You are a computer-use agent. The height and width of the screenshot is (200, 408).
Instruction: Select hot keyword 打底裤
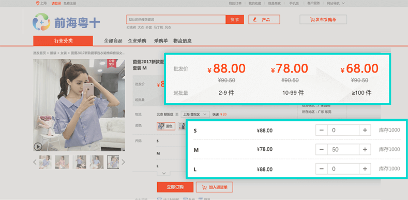click(x=131, y=27)
